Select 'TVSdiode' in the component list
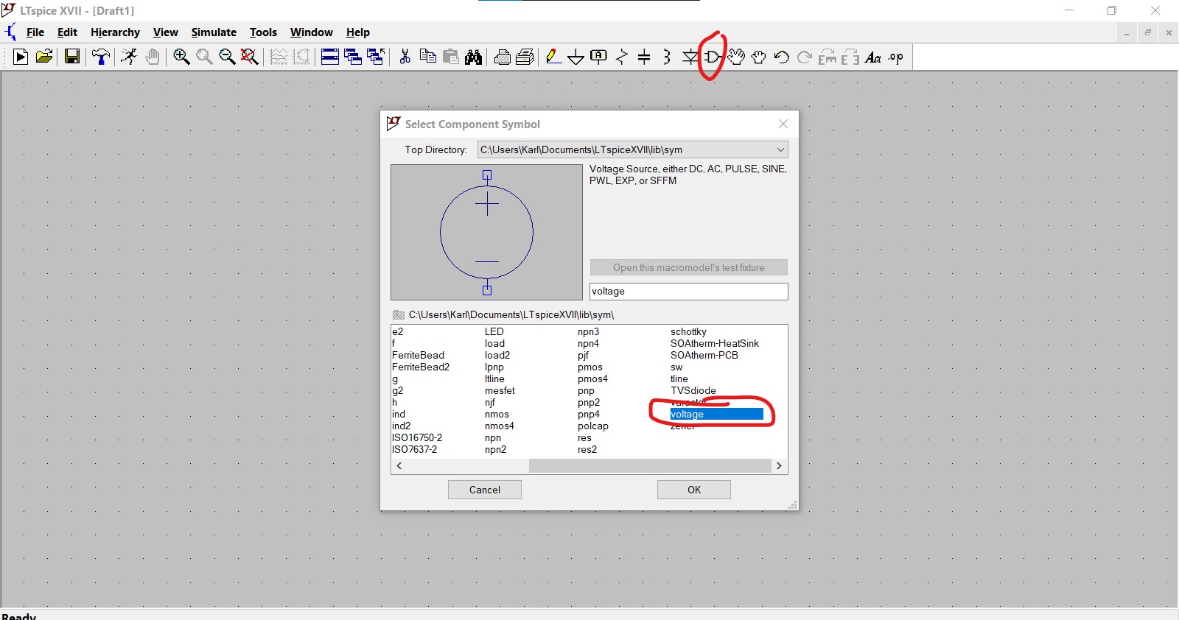Image resolution: width=1179 pixels, height=620 pixels. (x=693, y=391)
